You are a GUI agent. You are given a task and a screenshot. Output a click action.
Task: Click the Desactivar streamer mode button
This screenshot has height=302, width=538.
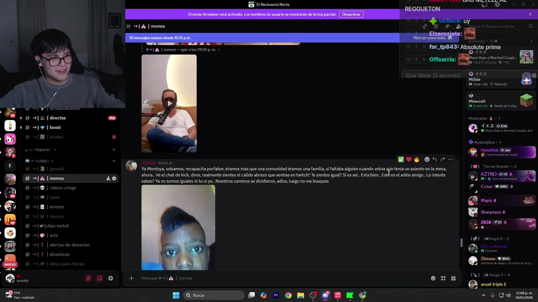(351, 14)
